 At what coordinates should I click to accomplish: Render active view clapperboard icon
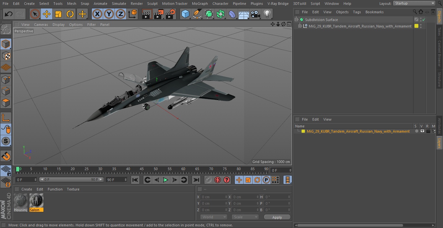[147, 14]
